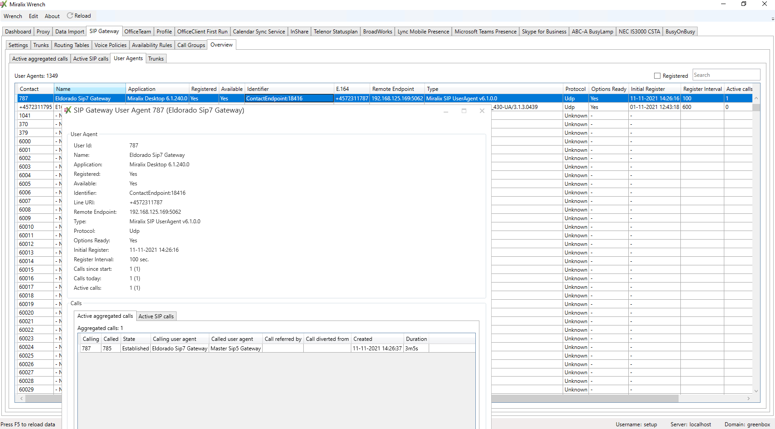Open the Voice Policies sub-tab
775x429 pixels.
point(110,45)
